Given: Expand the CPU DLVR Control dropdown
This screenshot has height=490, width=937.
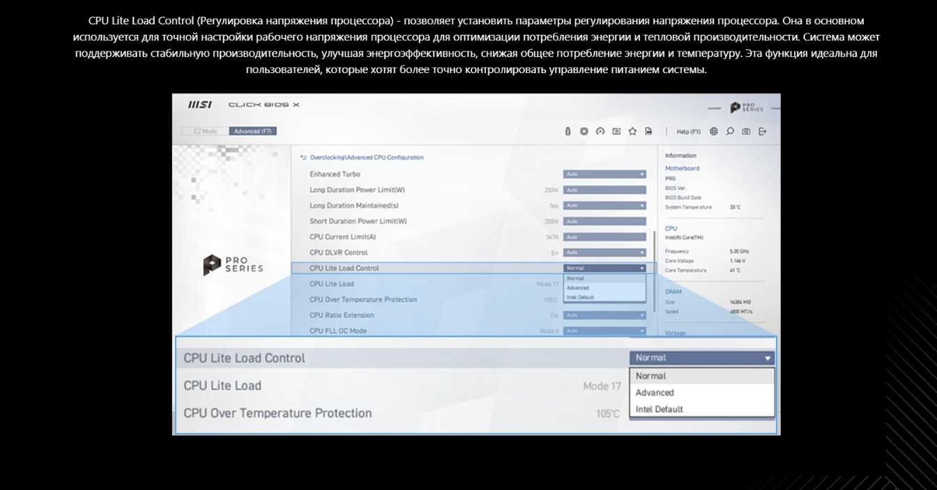Looking at the screenshot, I should 604,253.
